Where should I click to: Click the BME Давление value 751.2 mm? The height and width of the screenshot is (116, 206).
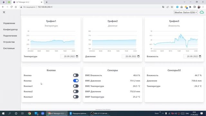[x=135, y=81]
